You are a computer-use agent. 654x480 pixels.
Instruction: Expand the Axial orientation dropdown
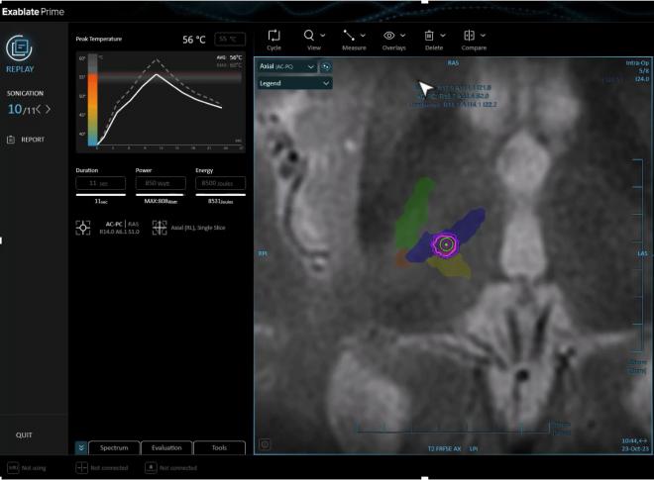pyautogui.click(x=310, y=66)
